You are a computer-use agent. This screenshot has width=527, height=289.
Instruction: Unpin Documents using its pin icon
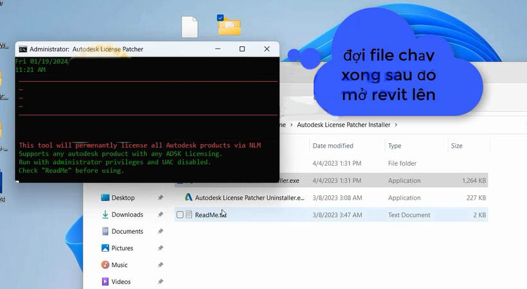pyautogui.click(x=160, y=231)
